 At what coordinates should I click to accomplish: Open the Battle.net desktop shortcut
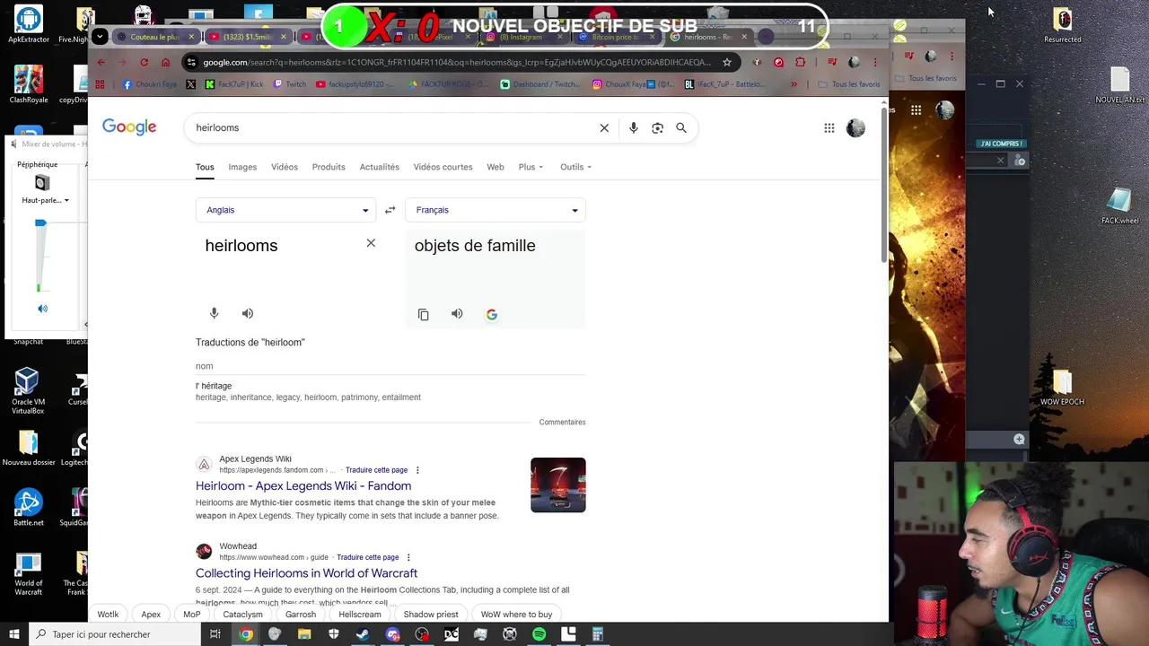tap(28, 508)
